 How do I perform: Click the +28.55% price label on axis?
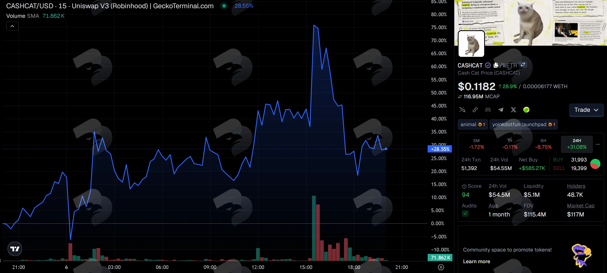click(440, 149)
